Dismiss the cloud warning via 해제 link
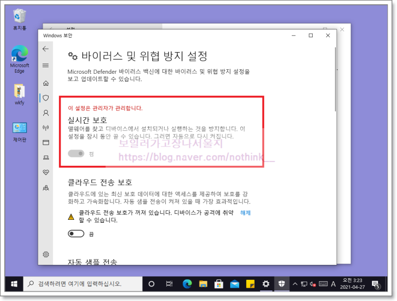The width and height of the screenshot is (397, 301). coord(245,213)
